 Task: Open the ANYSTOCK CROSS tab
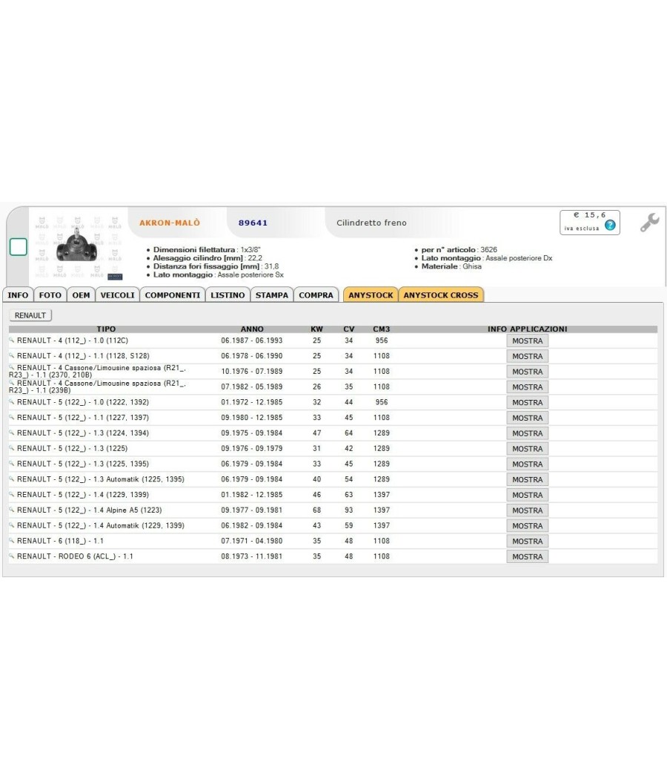pyautogui.click(x=441, y=295)
